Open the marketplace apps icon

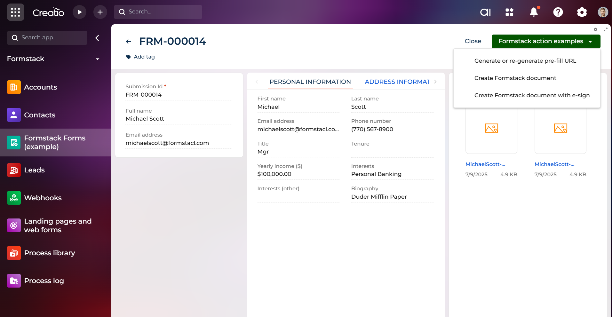pos(509,12)
